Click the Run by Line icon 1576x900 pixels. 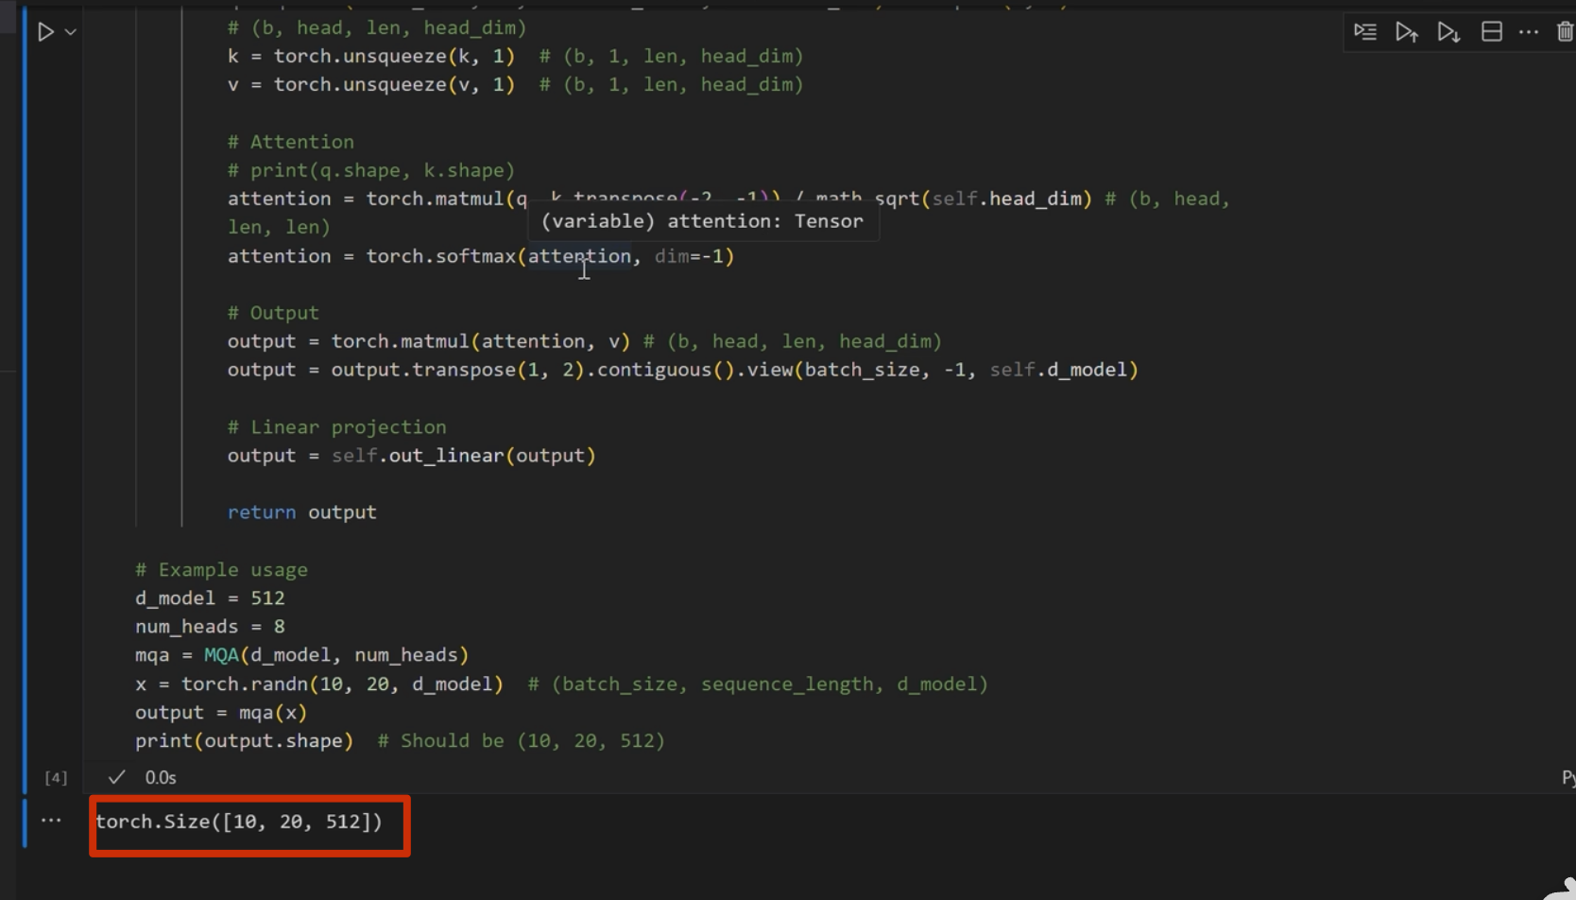pos(1364,32)
